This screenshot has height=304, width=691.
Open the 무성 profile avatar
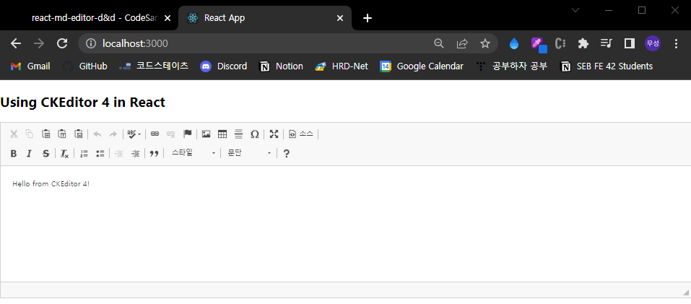[x=653, y=43]
